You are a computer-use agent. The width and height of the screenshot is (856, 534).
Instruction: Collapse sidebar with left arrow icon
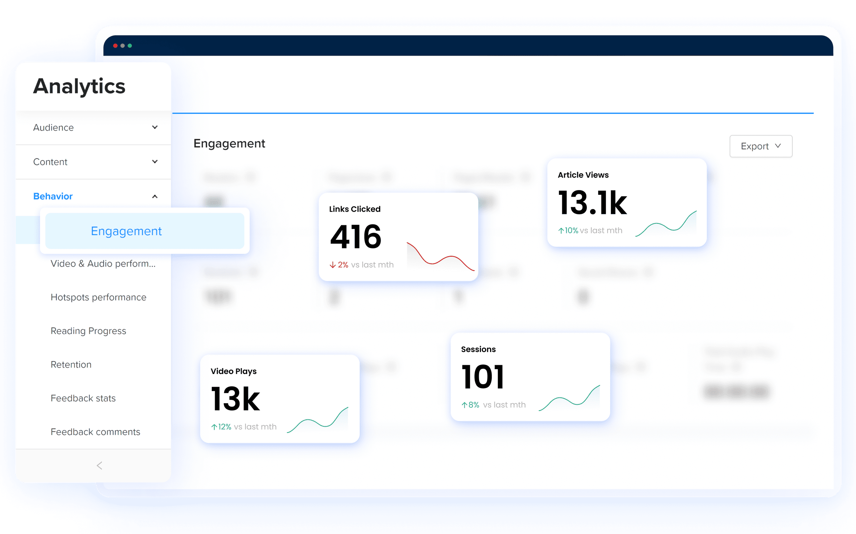pyautogui.click(x=99, y=466)
